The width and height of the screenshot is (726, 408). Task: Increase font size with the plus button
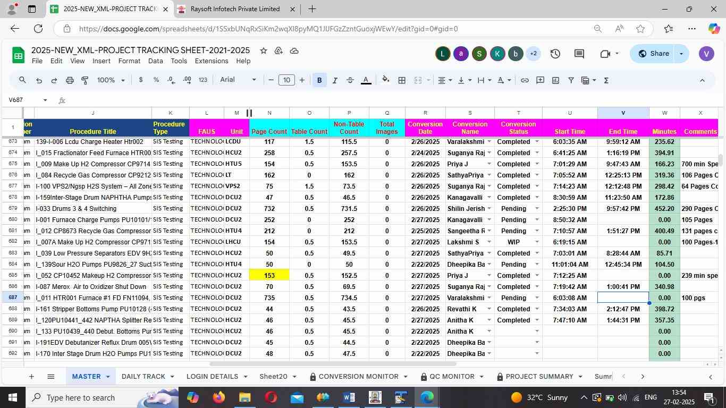[302, 80]
